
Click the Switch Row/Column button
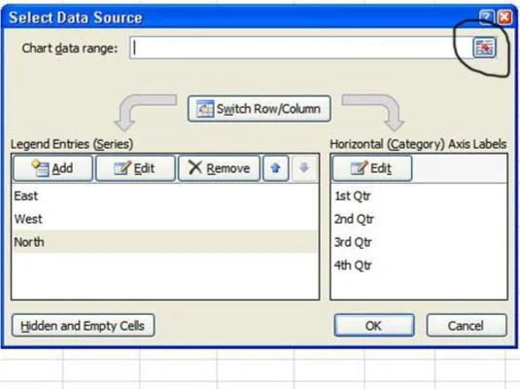(259, 109)
